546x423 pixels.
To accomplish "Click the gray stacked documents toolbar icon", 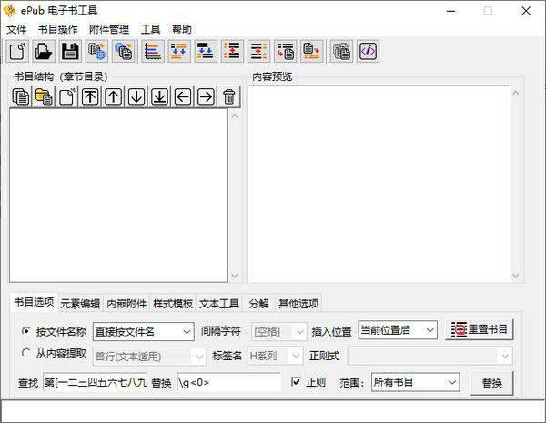I will pos(341,51).
